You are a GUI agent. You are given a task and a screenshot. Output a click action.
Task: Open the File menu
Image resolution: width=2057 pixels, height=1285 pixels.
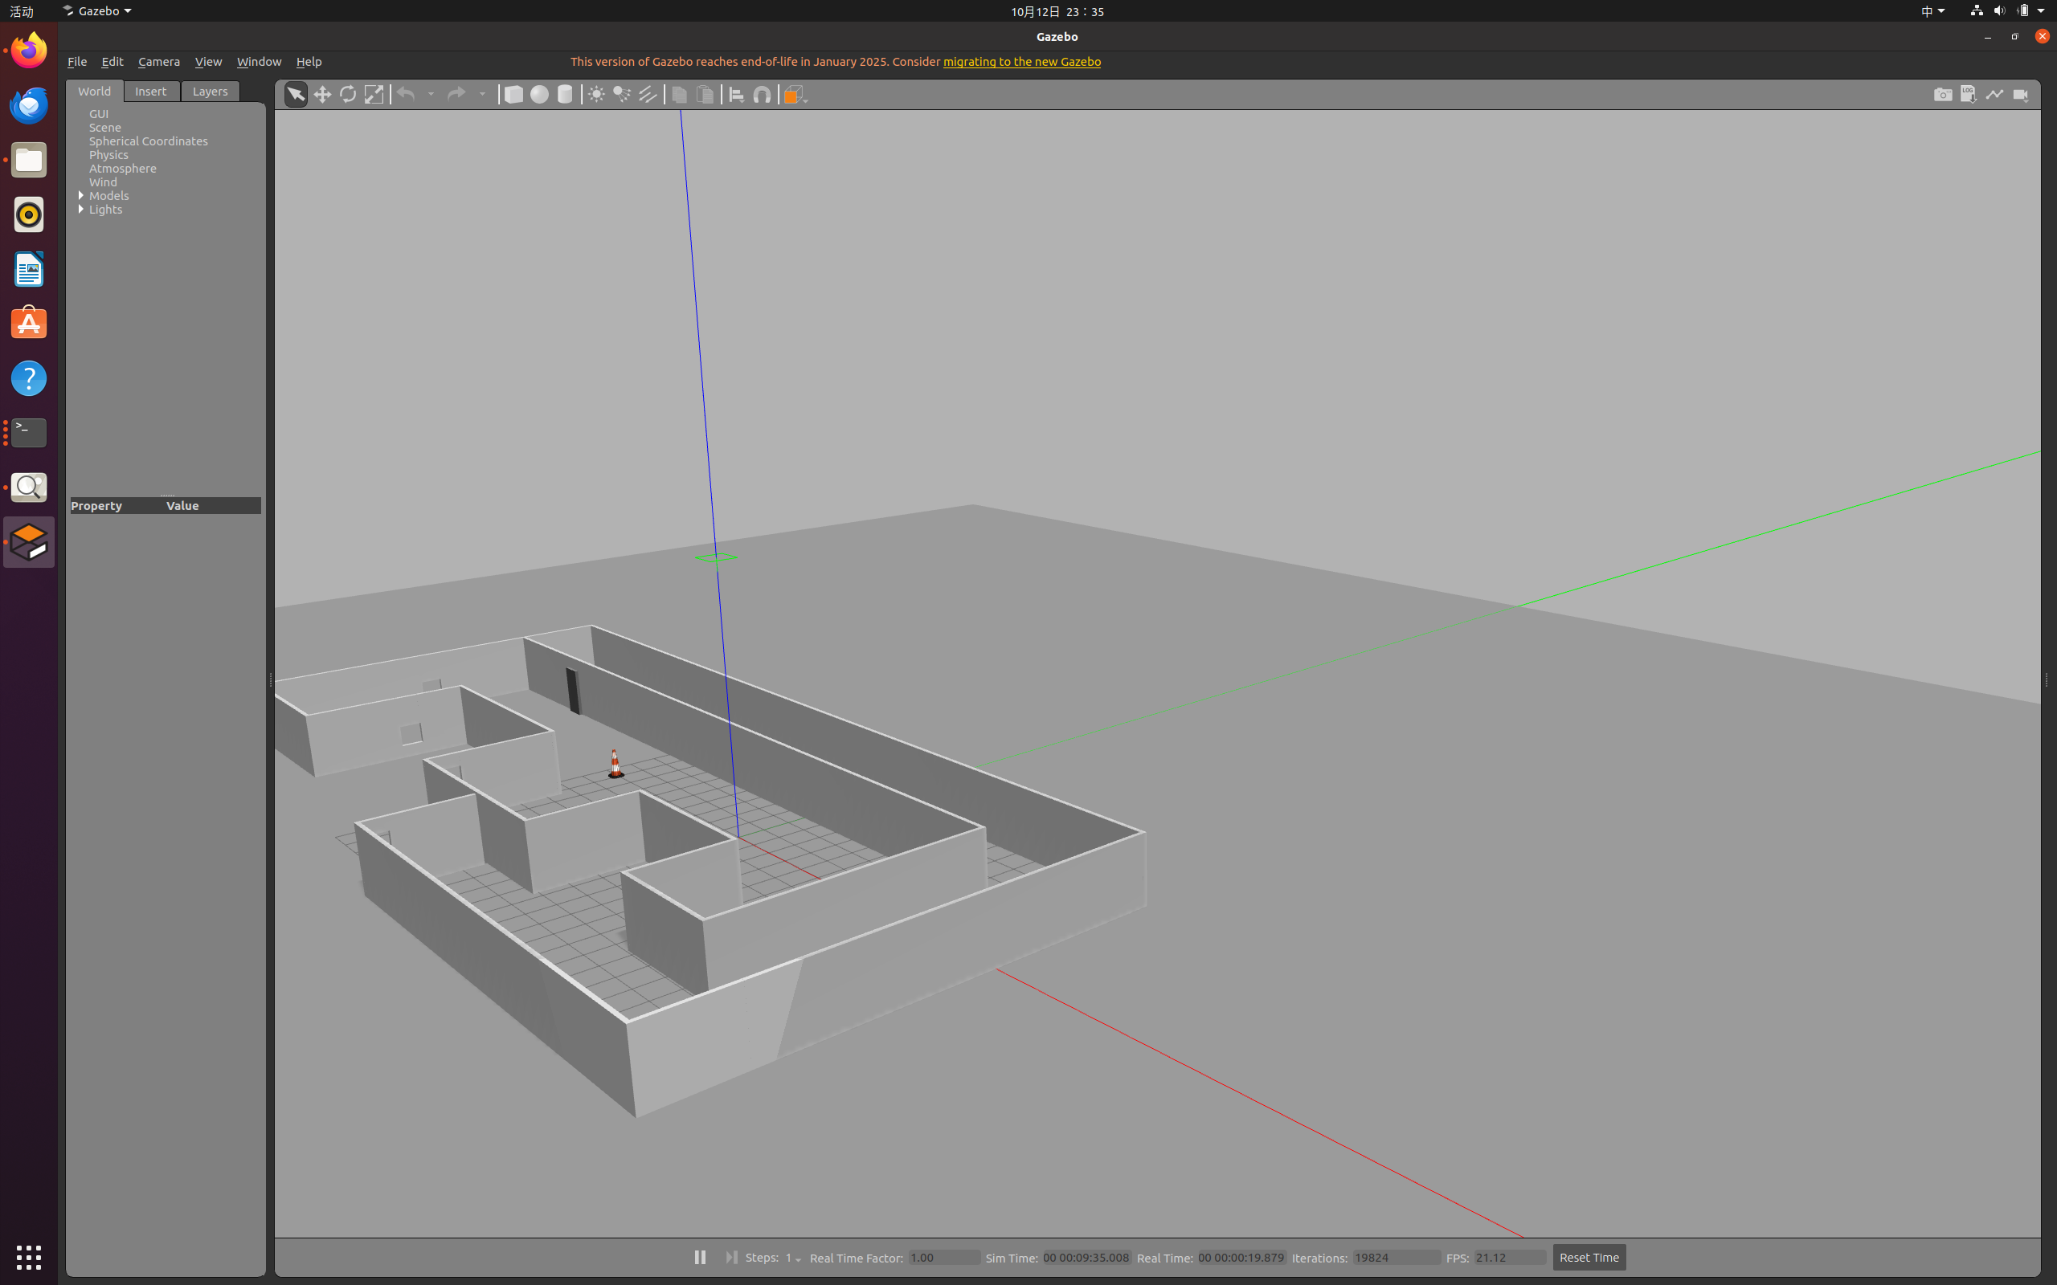tap(76, 61)
